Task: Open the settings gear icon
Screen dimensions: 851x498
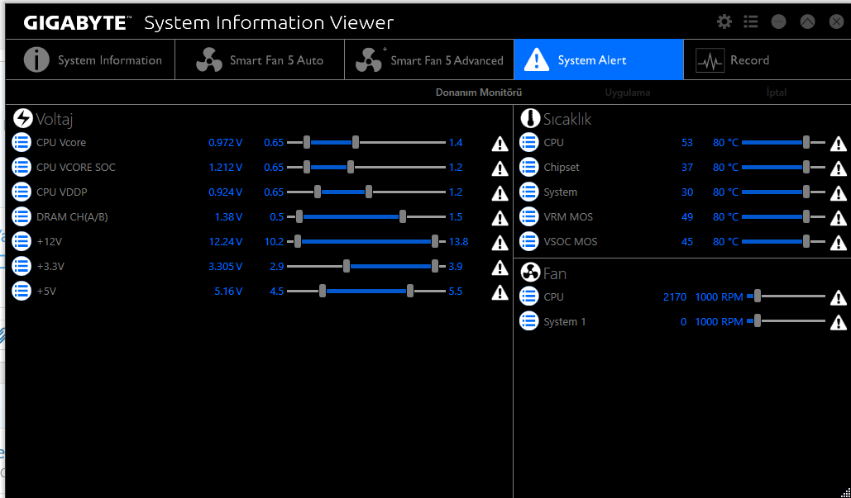Action: (724, 21)
